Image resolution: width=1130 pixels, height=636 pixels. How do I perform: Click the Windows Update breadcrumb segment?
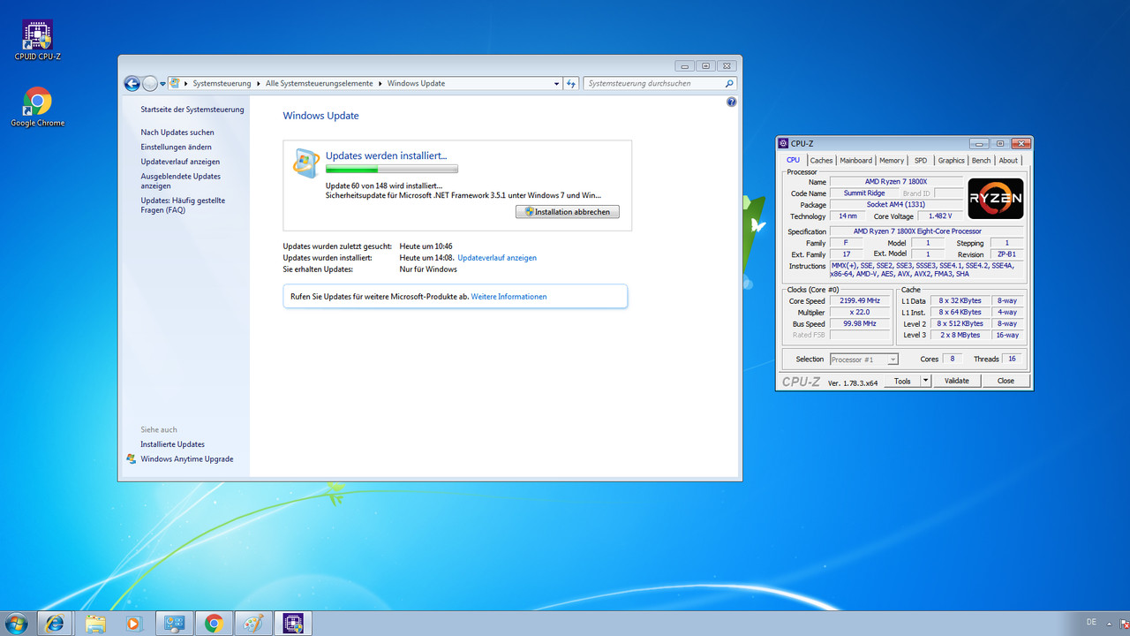pos(416,83)
